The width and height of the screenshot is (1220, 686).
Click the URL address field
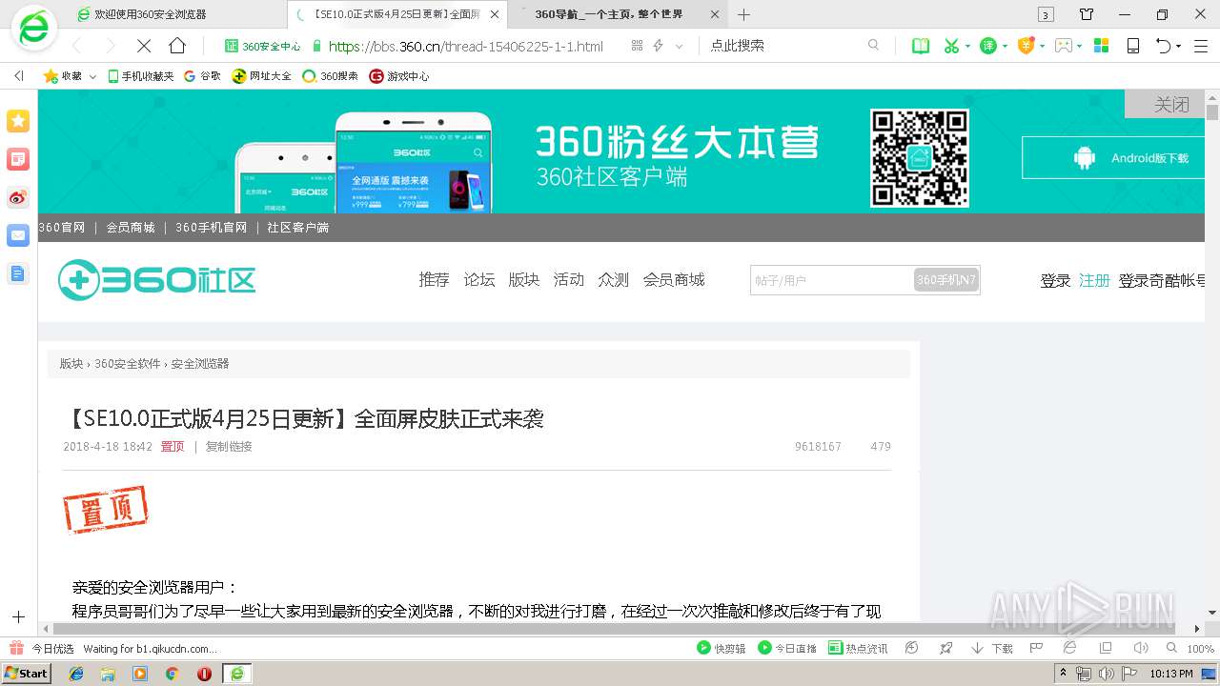click(x=466, y=46)
